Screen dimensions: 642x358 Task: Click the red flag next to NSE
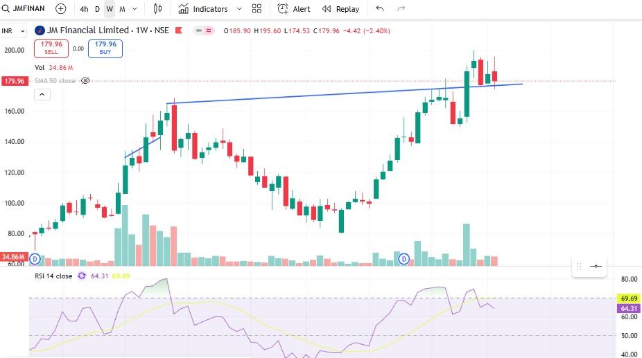coord(178,30)
